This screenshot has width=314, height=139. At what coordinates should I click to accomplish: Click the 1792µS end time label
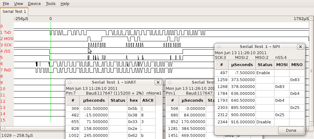(x=301, y=19)
